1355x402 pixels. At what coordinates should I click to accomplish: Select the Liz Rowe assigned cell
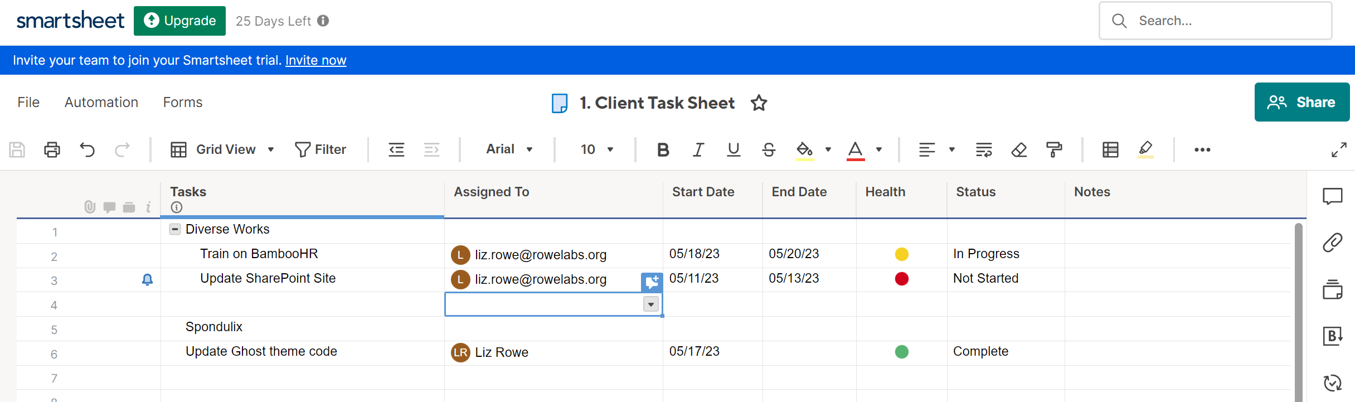[553, 352]
